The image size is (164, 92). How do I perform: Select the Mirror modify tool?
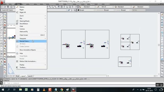162,20
